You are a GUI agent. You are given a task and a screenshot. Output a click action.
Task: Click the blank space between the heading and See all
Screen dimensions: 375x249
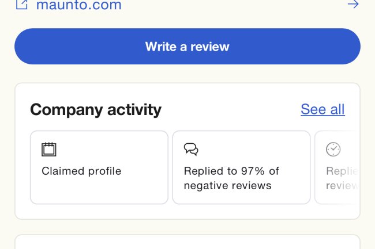click(x=231, y=110)
